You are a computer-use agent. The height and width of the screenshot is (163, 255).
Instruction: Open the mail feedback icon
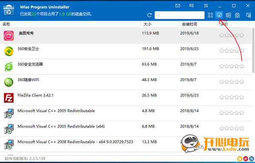point(178,6)
